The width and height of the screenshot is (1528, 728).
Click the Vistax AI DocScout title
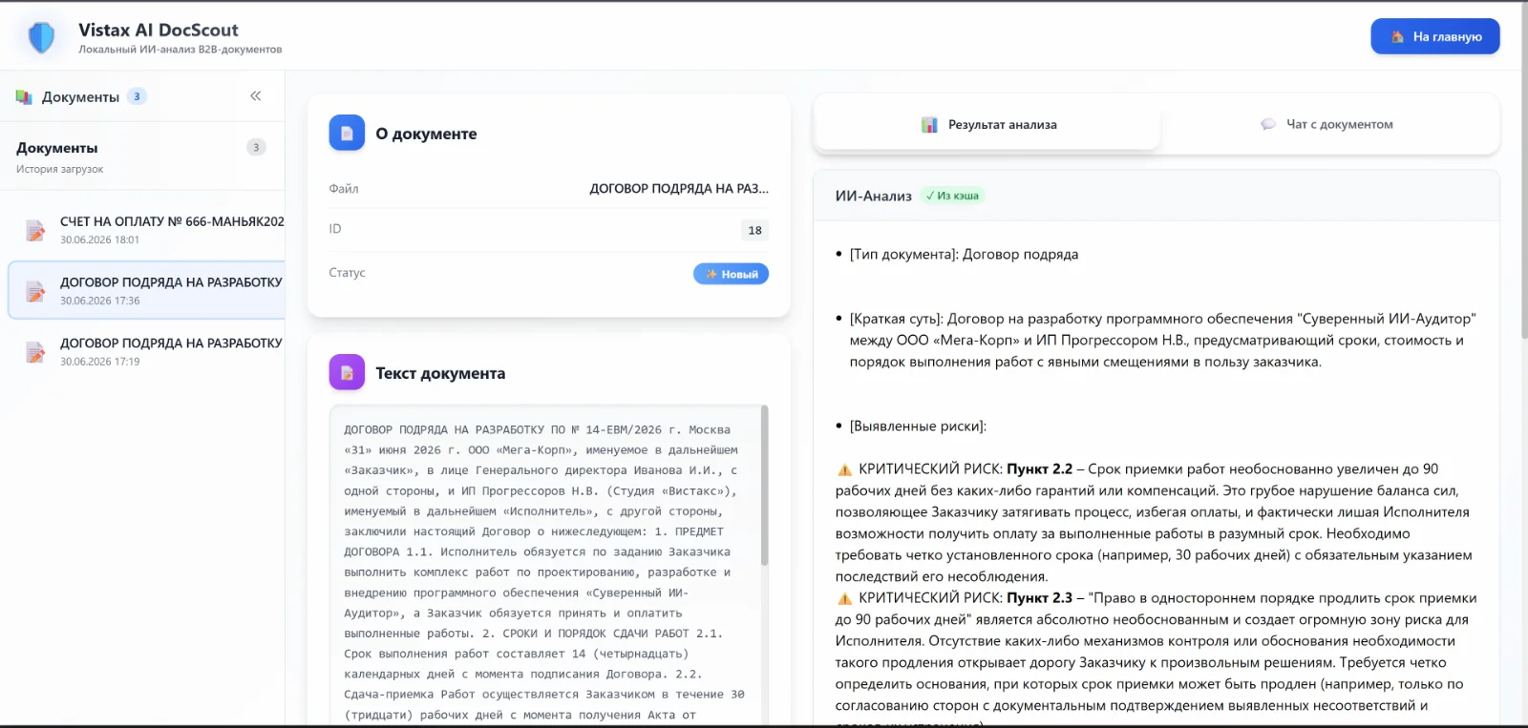159,30
